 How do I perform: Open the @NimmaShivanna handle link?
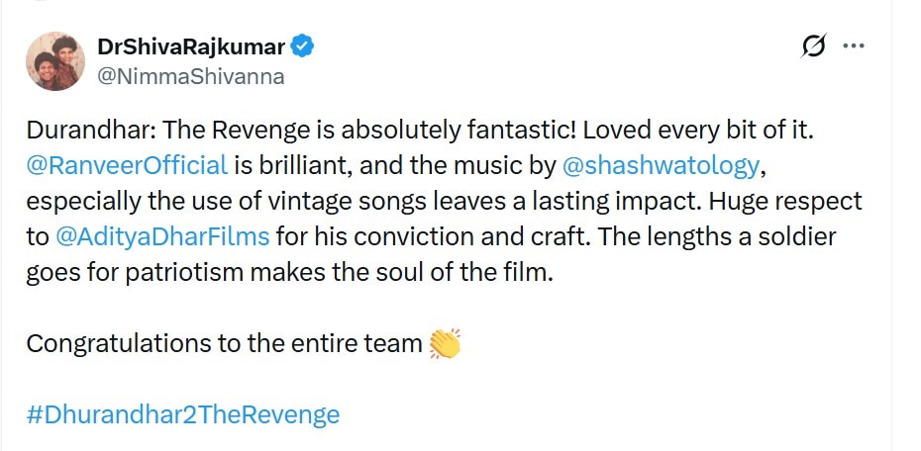pyautogui.click(x=191, y=76)
